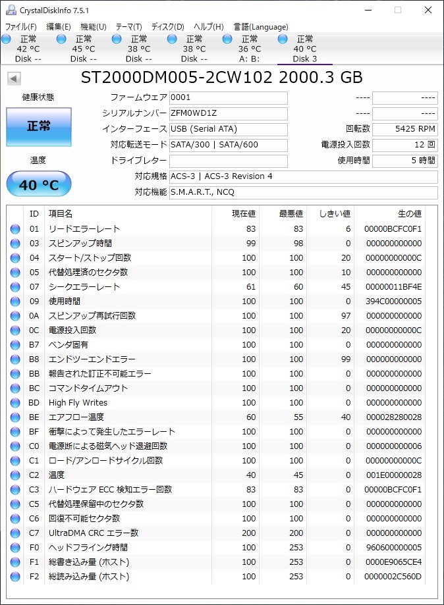
Task: Click the 現在値 column header
Action: coord(235,214)
